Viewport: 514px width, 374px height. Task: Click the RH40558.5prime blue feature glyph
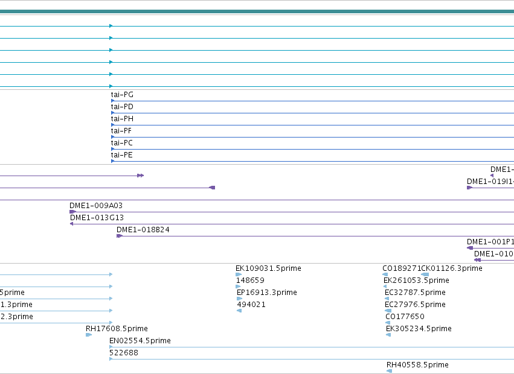click(x=390, y=371)
